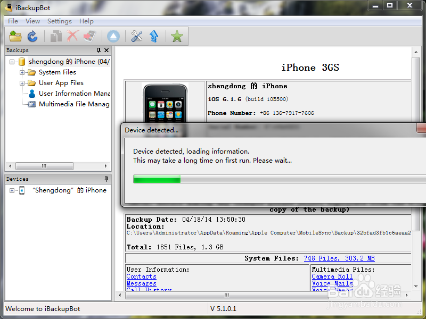This screenshot has height=319, width=426.
Task: Click the green star icon
Action: (177, 36)
